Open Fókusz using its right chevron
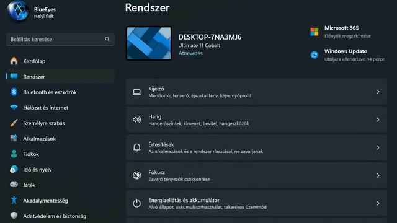The height and width of the screenshot is (223, 397). (378, 175)
